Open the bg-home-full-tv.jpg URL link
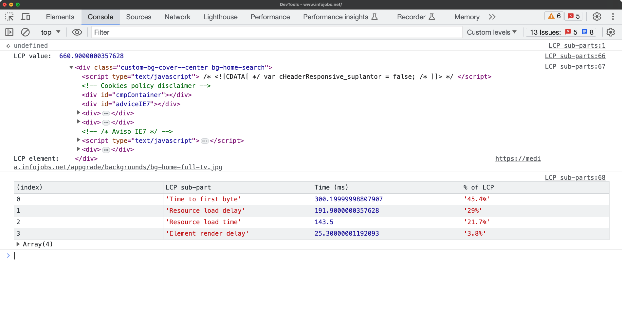Screen dimensions: 622x316 (x=118, y=167)
